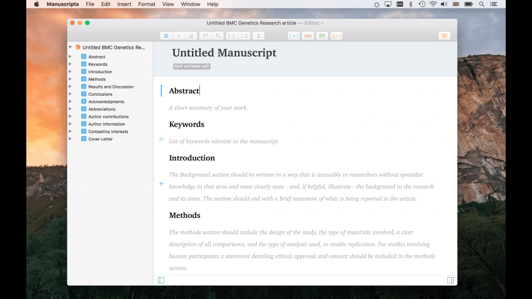Click the Untitled Manuscript title field
The height and width of the screenshot is (299, 532).
click(x=224, y=53)
